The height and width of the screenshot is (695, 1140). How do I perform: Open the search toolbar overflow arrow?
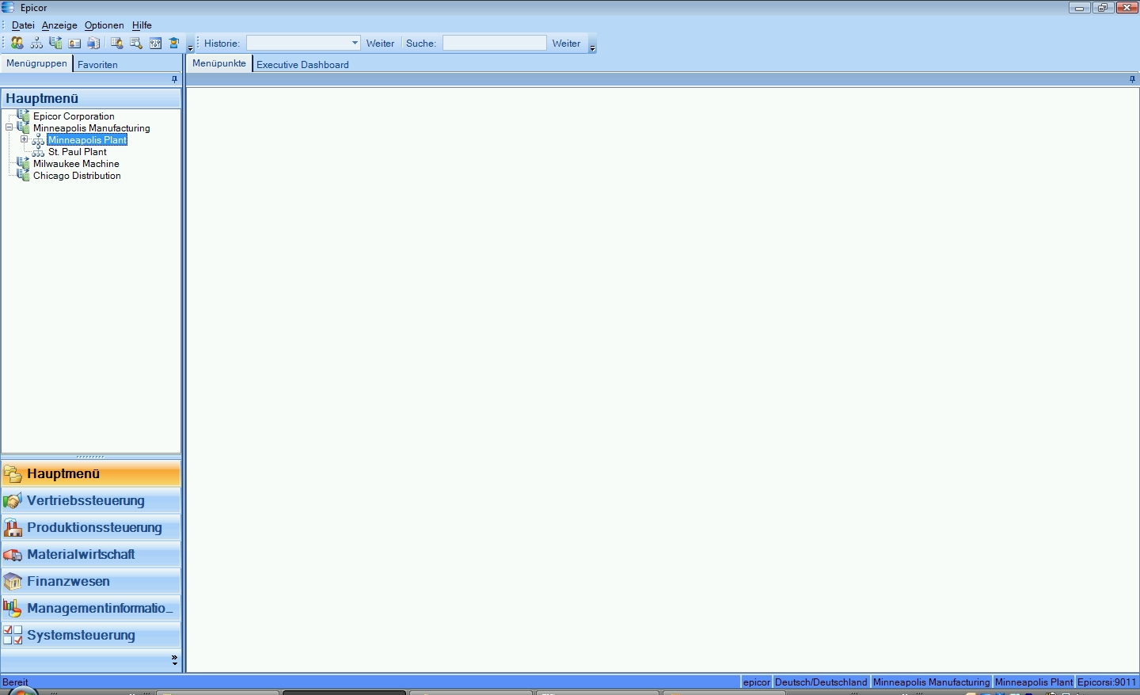pyautogui.click(x=592, y=47)
